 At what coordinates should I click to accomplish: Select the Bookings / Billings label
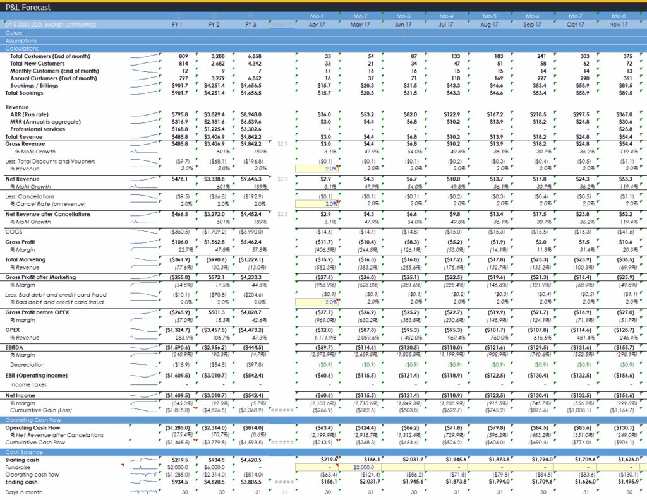[34, 85]
